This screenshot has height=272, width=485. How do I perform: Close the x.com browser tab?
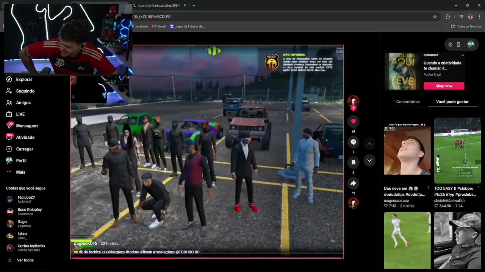[185, 5]
